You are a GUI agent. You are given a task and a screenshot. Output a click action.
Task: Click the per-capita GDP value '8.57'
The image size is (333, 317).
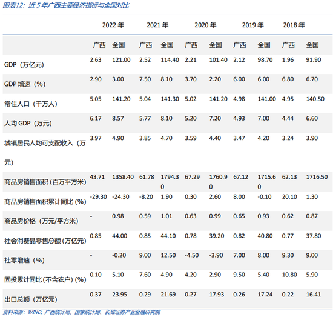pos(118,118)
